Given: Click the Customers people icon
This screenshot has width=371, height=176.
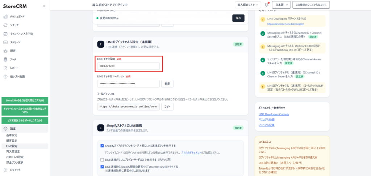Looking at the screenshot, I should (5, 51).
